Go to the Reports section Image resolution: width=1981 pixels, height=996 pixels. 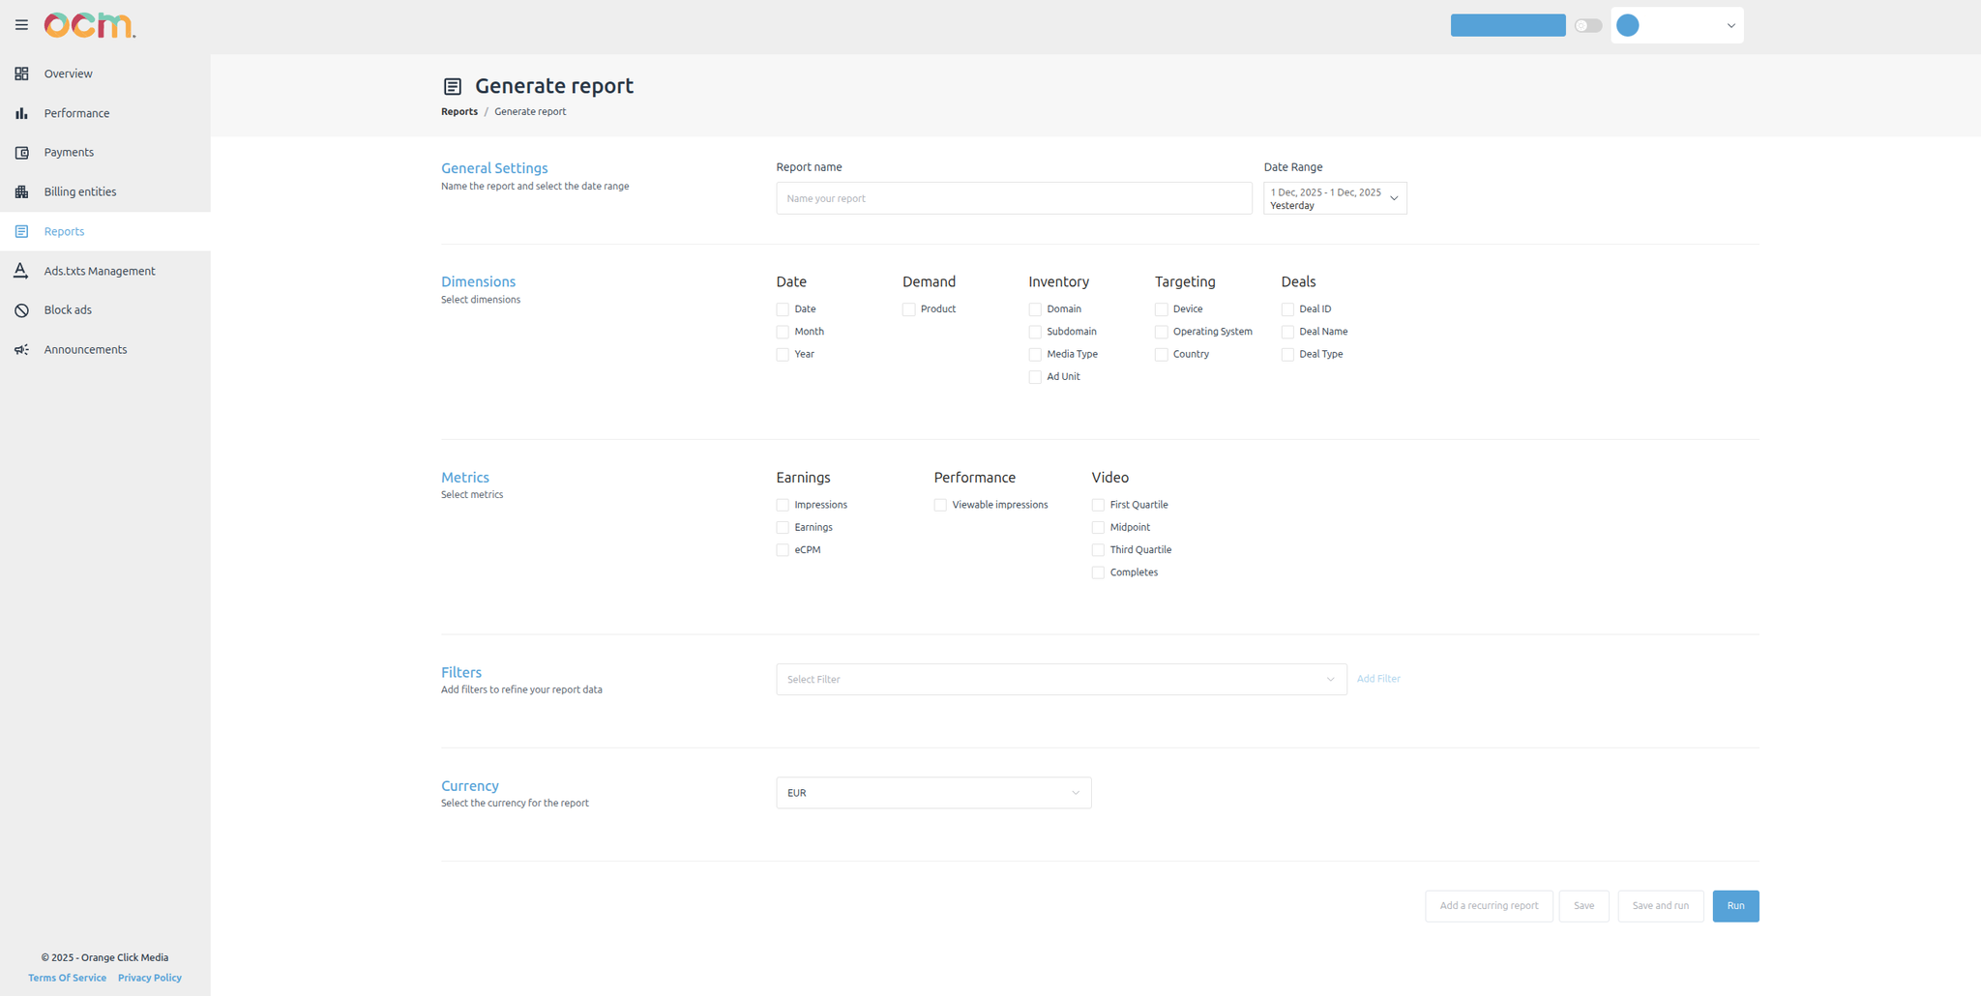click(x=64, y=231)
